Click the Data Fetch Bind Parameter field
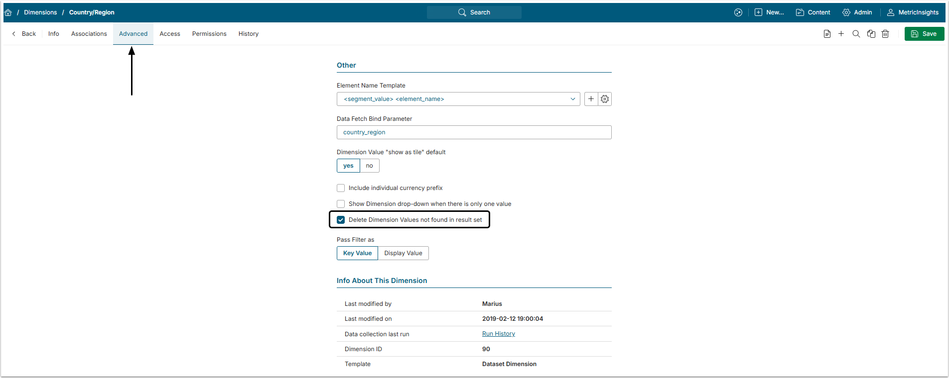 [x=474, y=132]
